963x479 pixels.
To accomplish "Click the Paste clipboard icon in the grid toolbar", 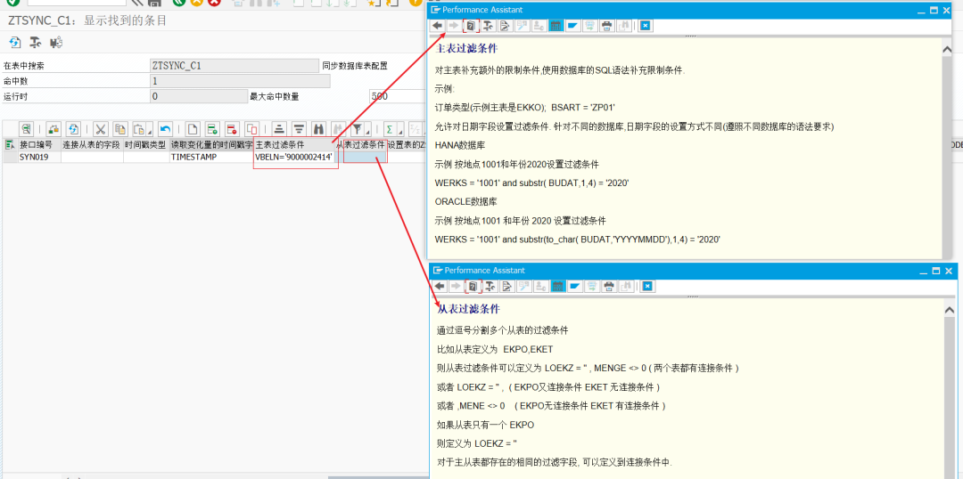I will tap(139, 129).
